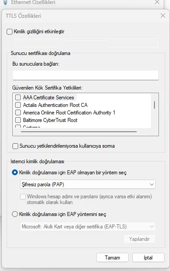This screenshot has width=170, height=271.
Task: Click the Bu sunuculara bağlan text field
Action: (x=85, y=75)
